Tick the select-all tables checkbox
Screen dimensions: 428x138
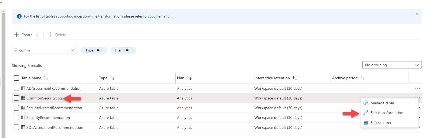click(x=16, y=78)
